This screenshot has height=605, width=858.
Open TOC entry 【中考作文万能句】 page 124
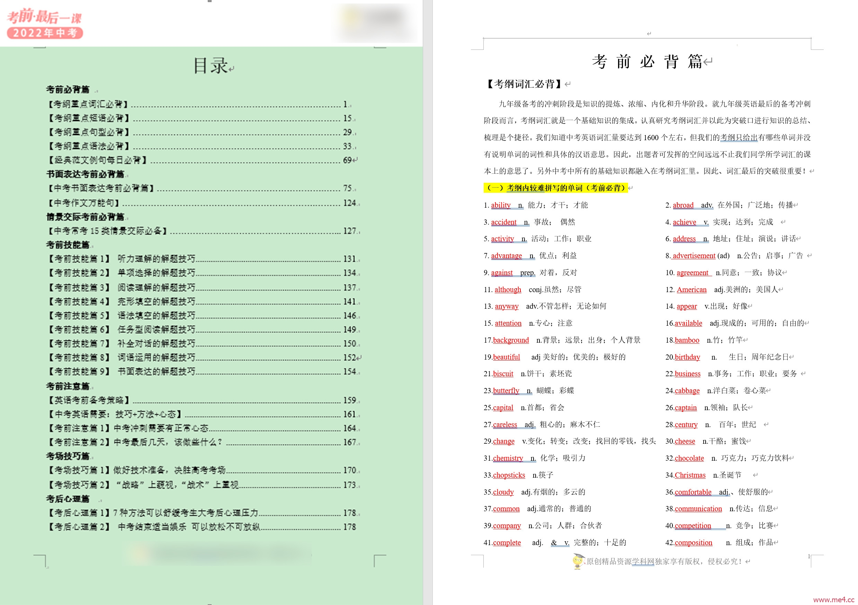[202, 203]
